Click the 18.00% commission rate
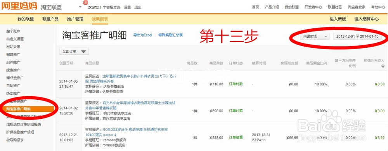The height and width of the screenshot is (151, 388). pos(321,111)
